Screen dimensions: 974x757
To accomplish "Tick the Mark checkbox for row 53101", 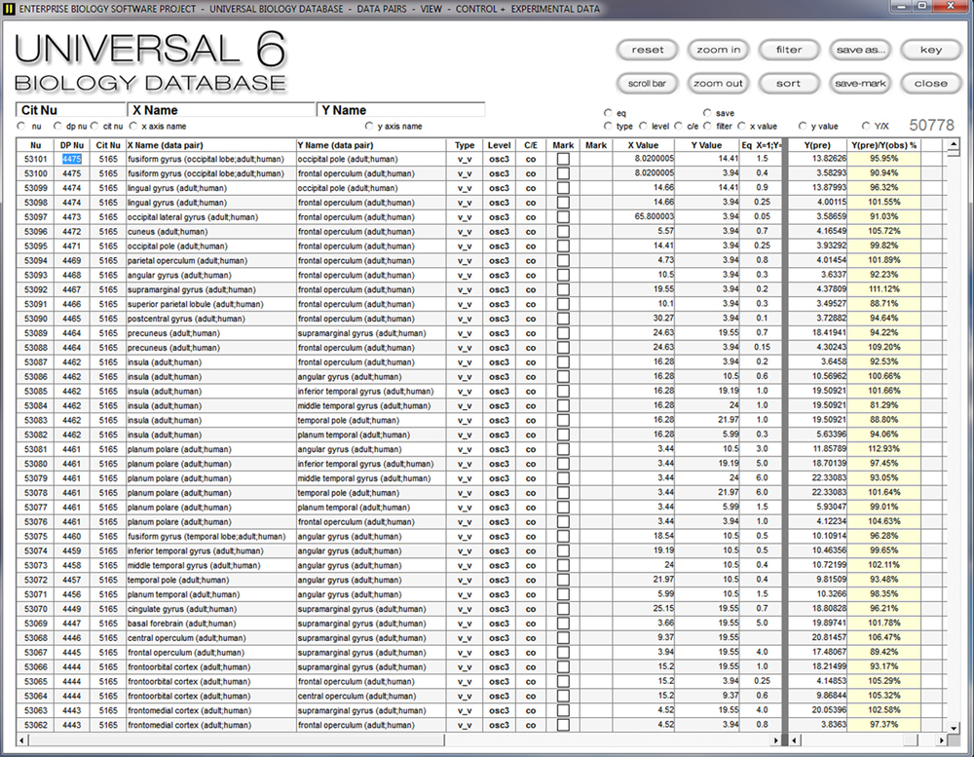I will coord(563,159).
